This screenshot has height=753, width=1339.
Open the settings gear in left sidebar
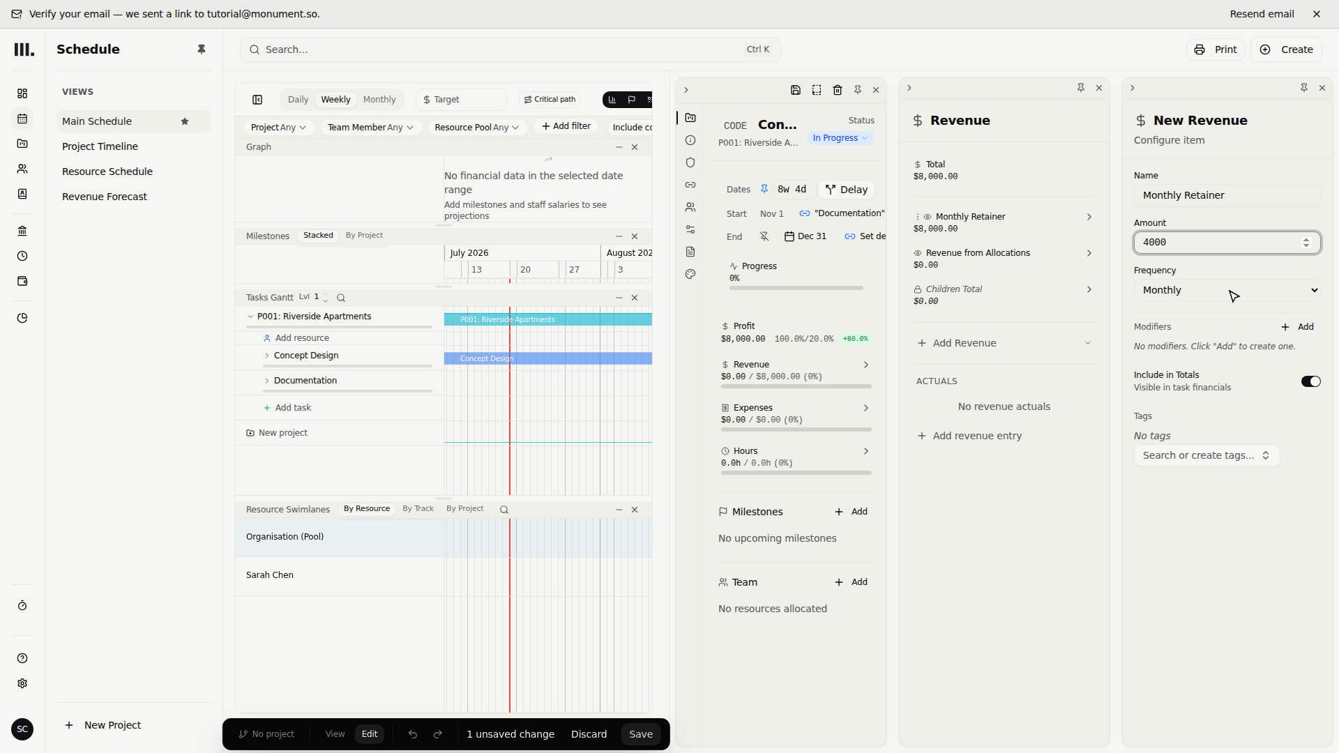22,683
